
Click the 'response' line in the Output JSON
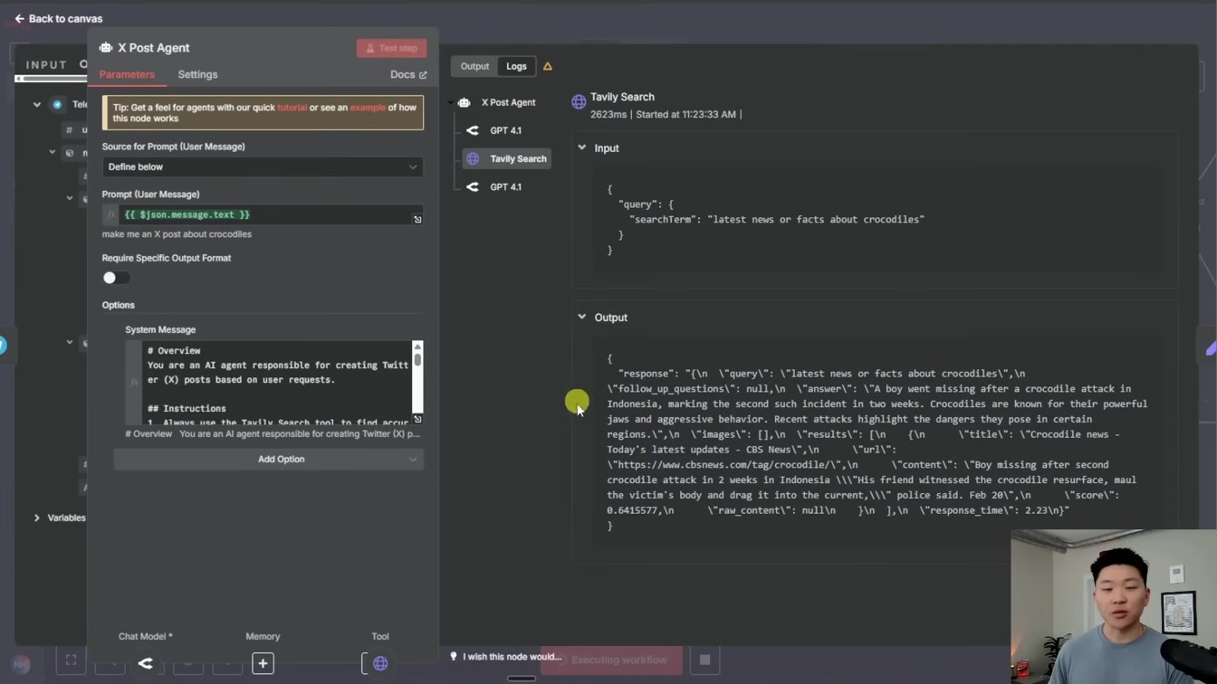click(x=821, y=374)
